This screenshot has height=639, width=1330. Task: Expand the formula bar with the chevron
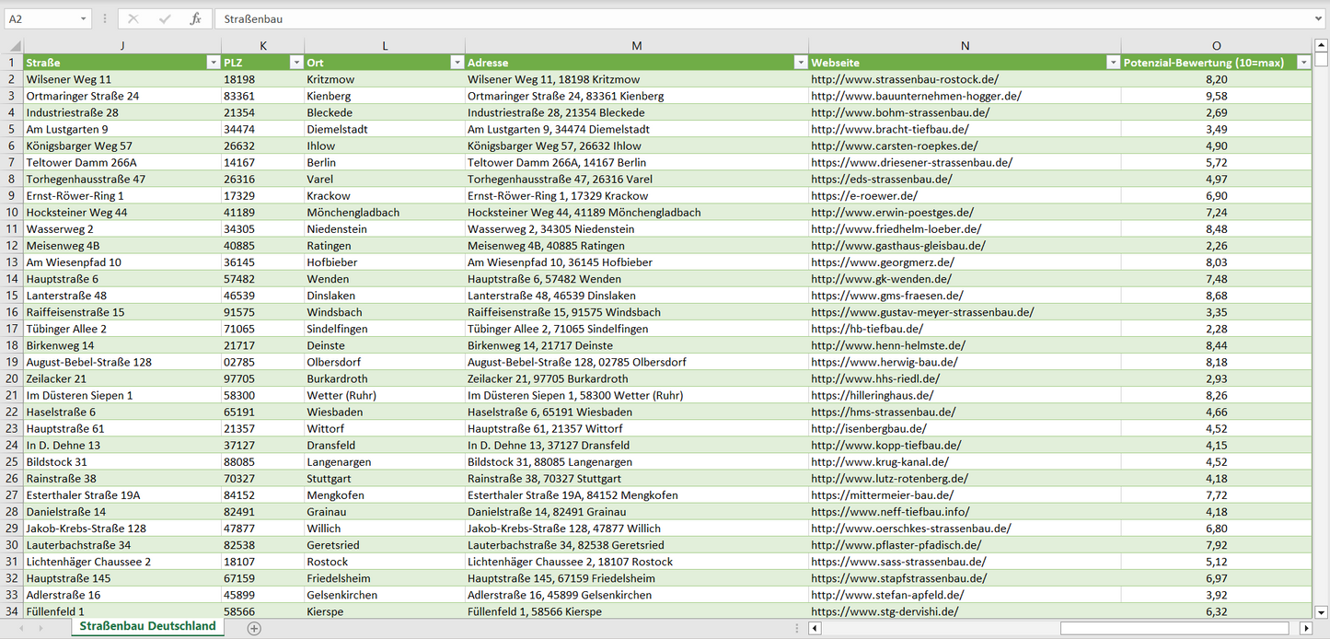tap(1319, 18)
